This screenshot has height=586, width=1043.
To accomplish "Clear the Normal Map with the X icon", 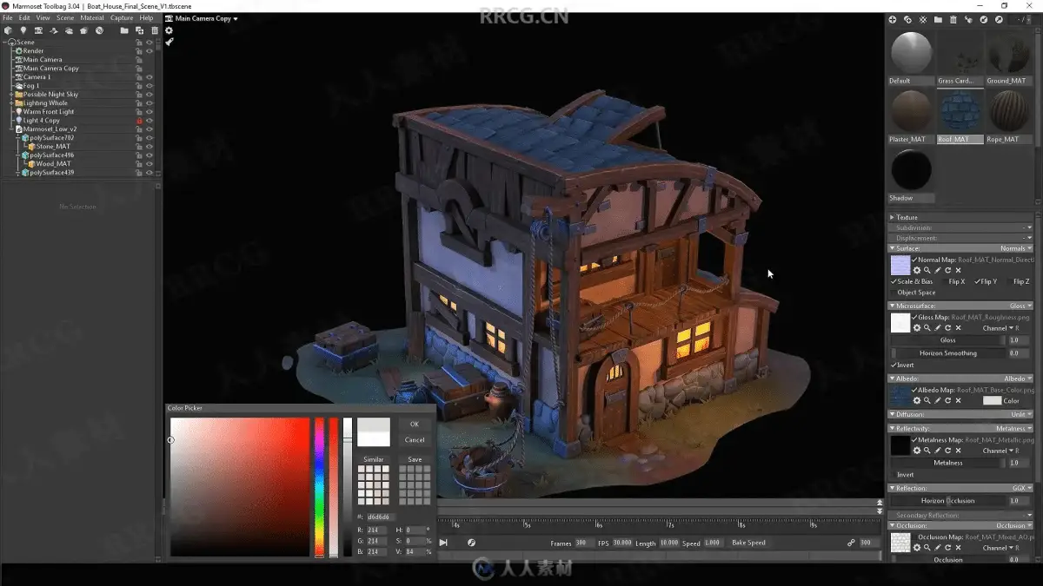I will click(959, 270).
